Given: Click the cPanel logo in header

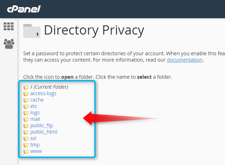Looking at the screenshot, I should [24, 9].
